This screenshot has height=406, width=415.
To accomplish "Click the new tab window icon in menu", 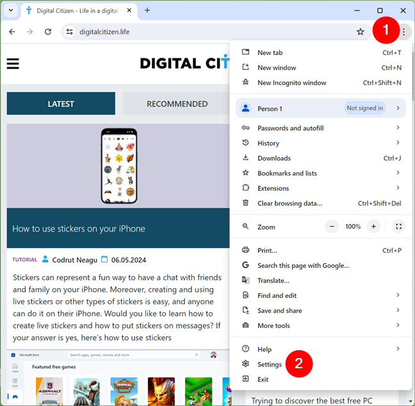I will [246, 52].
